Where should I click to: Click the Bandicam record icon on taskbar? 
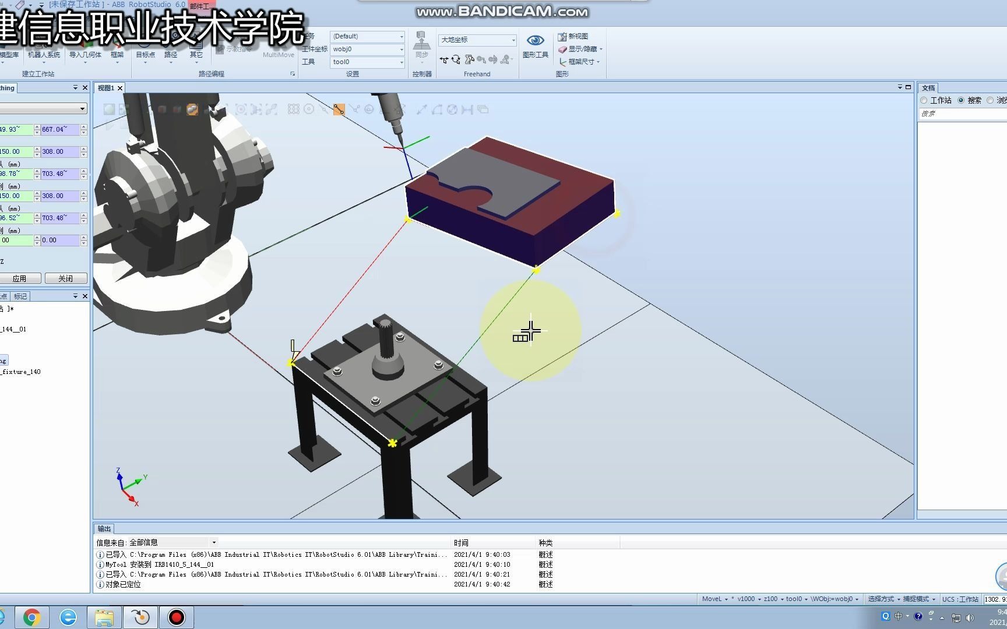(x=176, y=617)
